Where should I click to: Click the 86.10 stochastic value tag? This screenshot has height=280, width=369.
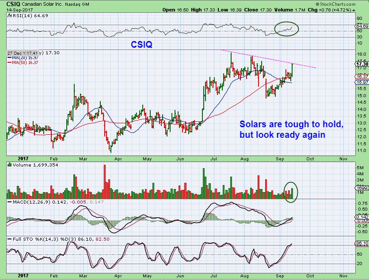tap(362, 243)
